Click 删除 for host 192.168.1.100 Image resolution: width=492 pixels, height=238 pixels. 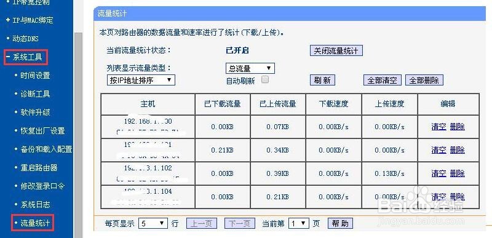(457, 127)
